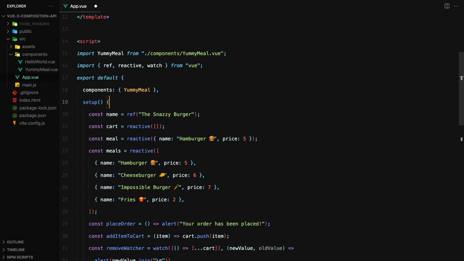
Task: Click the icon beside package.json
Action: click(x=14, y=115)
